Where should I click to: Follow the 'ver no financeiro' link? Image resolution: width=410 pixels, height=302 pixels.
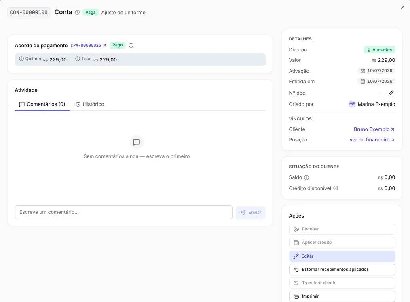coord(372,140)
